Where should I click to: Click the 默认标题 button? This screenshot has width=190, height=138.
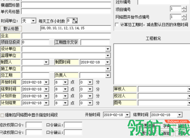[x=11, y=29]
